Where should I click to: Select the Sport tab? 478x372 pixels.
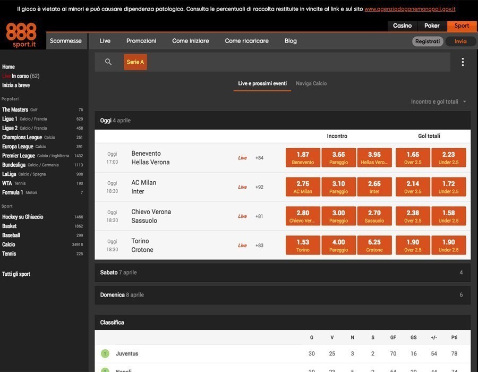click(462, 26)
